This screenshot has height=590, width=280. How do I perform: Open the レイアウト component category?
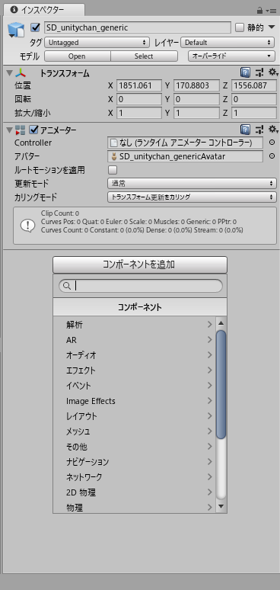[x=135, y=416]
